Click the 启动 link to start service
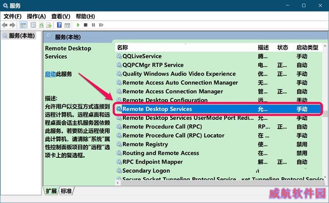Image resolution: width=329 pixels, height=203 pixels. pos(50,74)
